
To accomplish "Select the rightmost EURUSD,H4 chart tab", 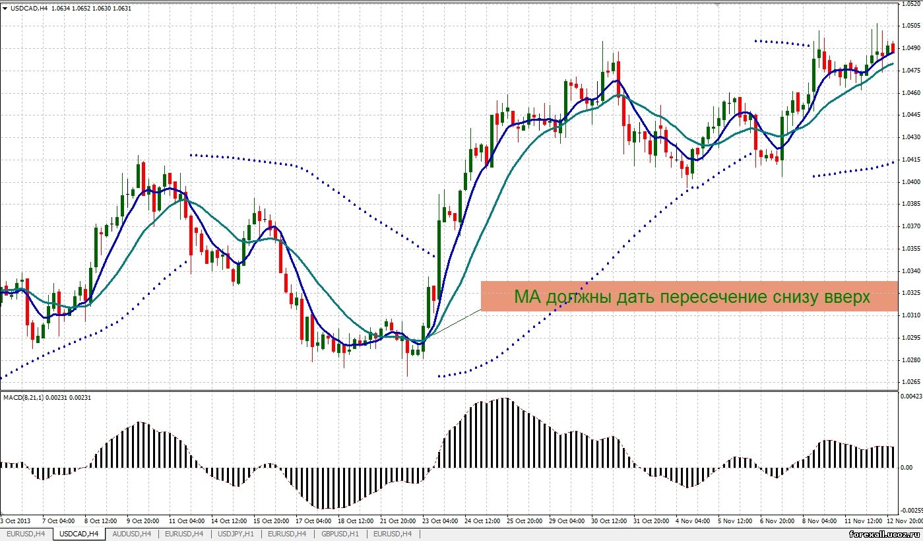I will pyautogui.click(x=393, y=533).
